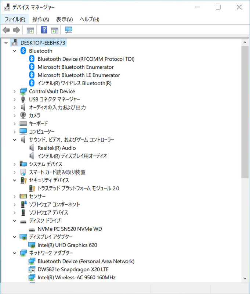Open the ヘルプ(H) menu
Image resolution: width=250 pixels, height=294 pixels.
pos(90,19)
